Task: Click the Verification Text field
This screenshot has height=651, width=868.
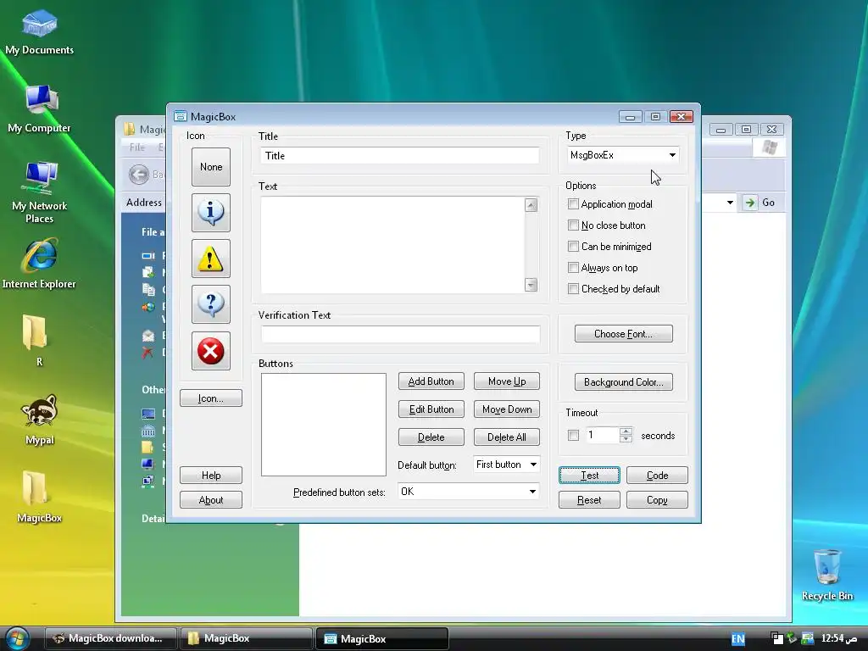Action: coord(400,334)
